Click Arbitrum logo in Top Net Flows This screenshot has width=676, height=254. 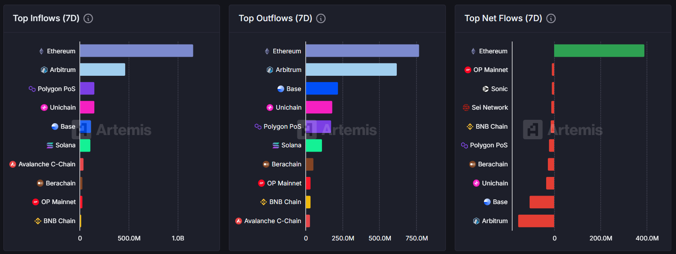tap(476, 221)
